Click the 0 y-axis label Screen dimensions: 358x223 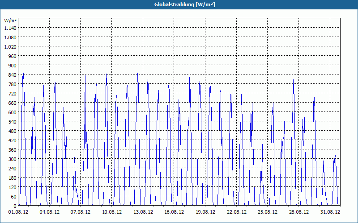15,206
